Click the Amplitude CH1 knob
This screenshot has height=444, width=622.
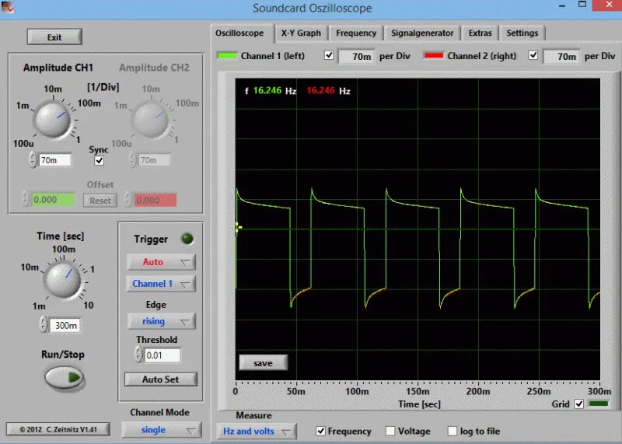coord(52,119)
